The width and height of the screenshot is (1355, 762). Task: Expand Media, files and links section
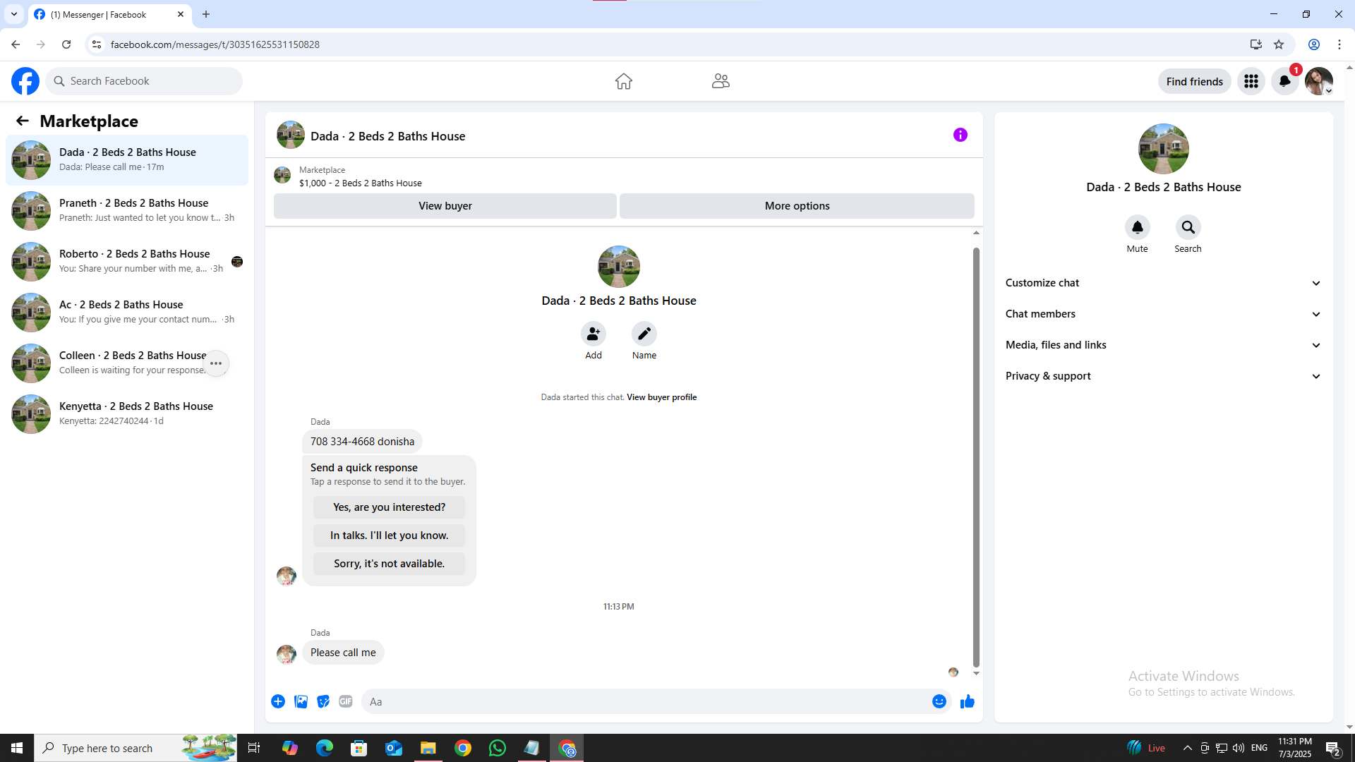coord(1163,345)
